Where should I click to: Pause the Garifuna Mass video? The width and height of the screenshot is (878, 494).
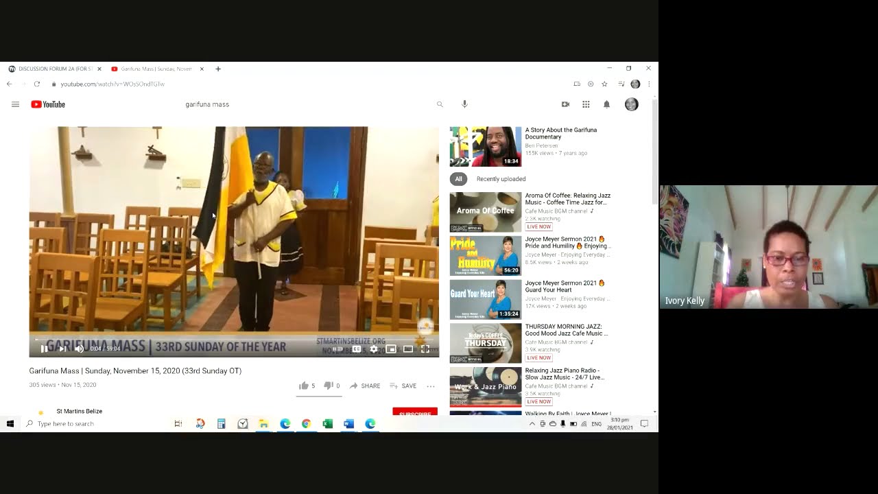pos(44,349)
